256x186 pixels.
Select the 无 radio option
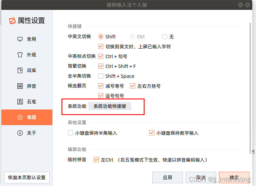click(165, 37)
